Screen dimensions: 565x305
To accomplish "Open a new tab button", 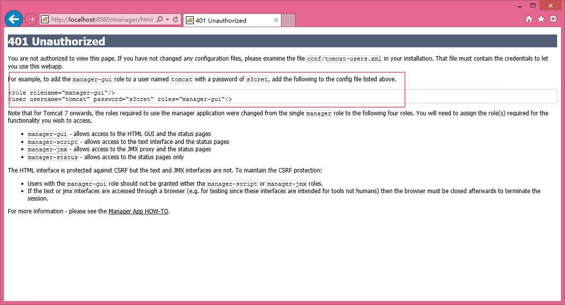I will pyautogui.click(x=288, y=20).
